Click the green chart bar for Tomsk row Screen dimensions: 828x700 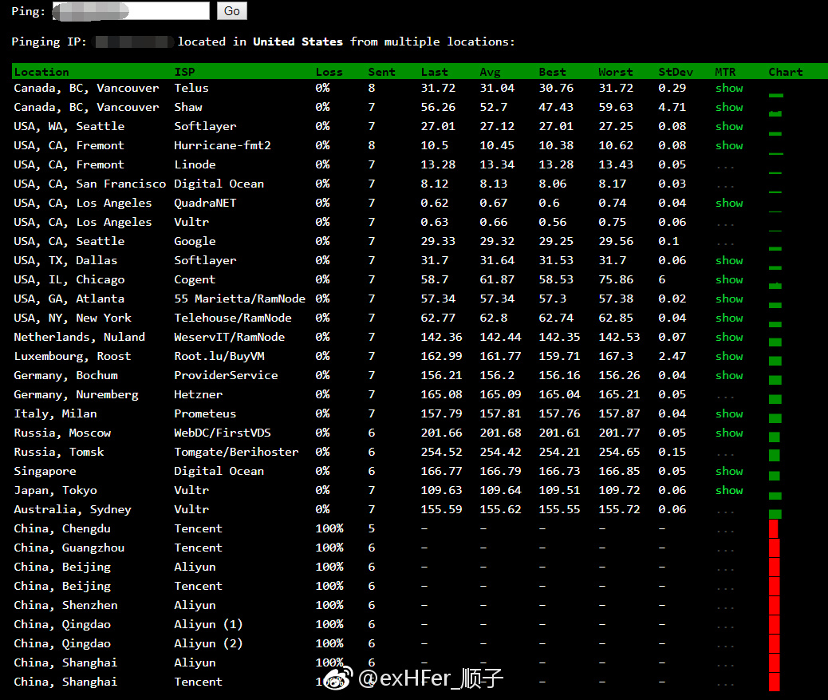pos(774,455)
